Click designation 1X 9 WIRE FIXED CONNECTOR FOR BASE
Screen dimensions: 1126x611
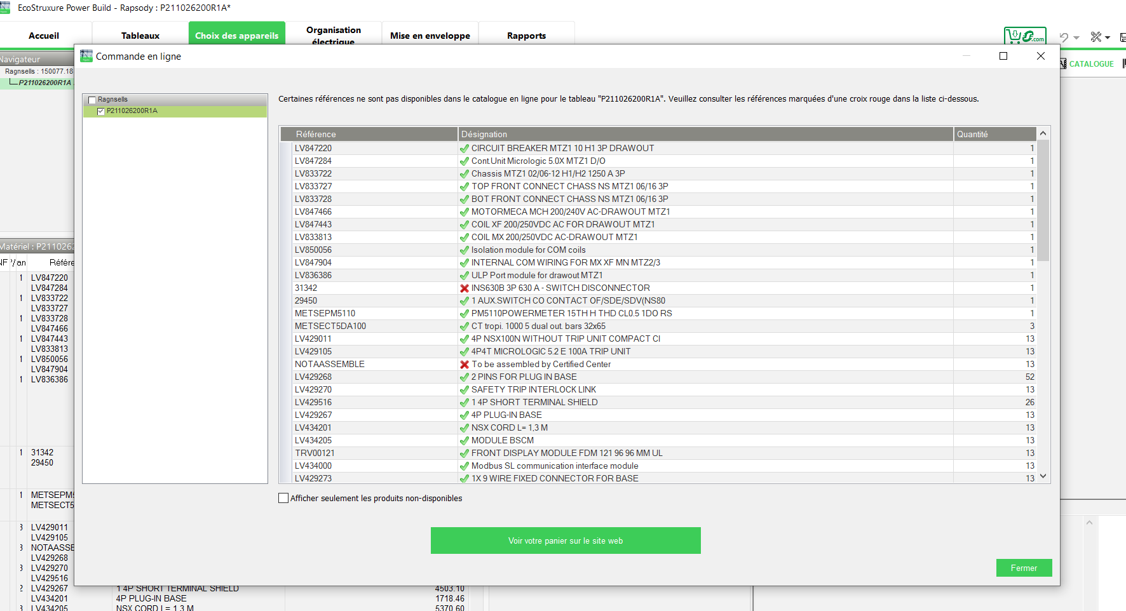point(555,478)
